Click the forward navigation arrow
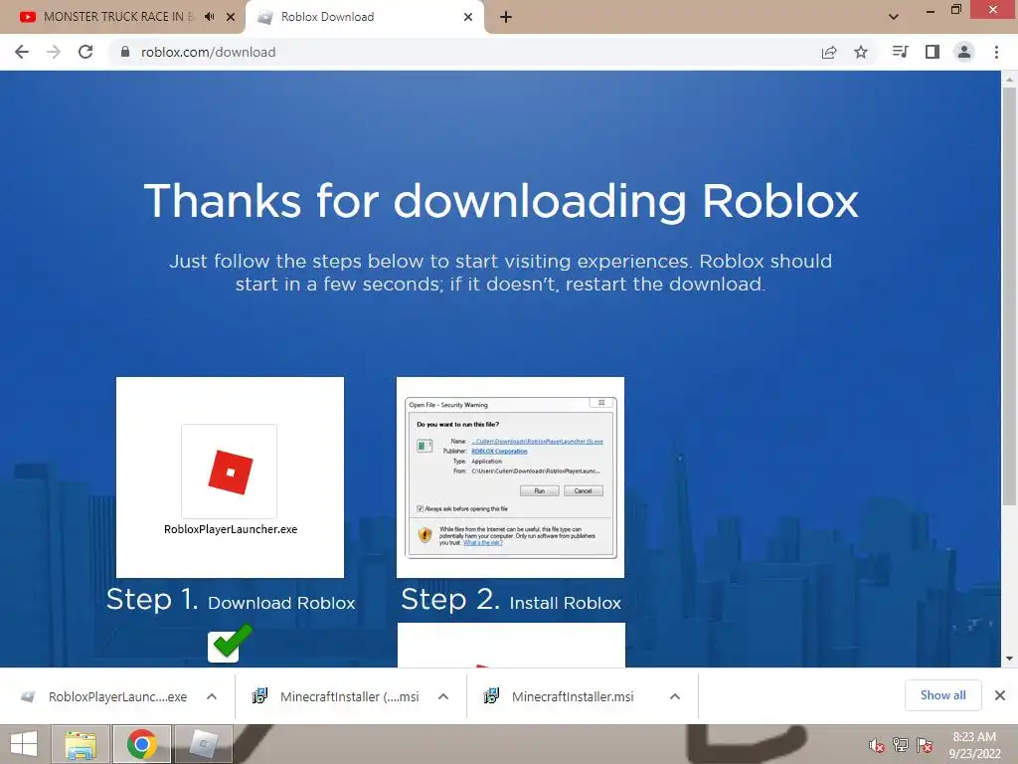 [54, 52]
